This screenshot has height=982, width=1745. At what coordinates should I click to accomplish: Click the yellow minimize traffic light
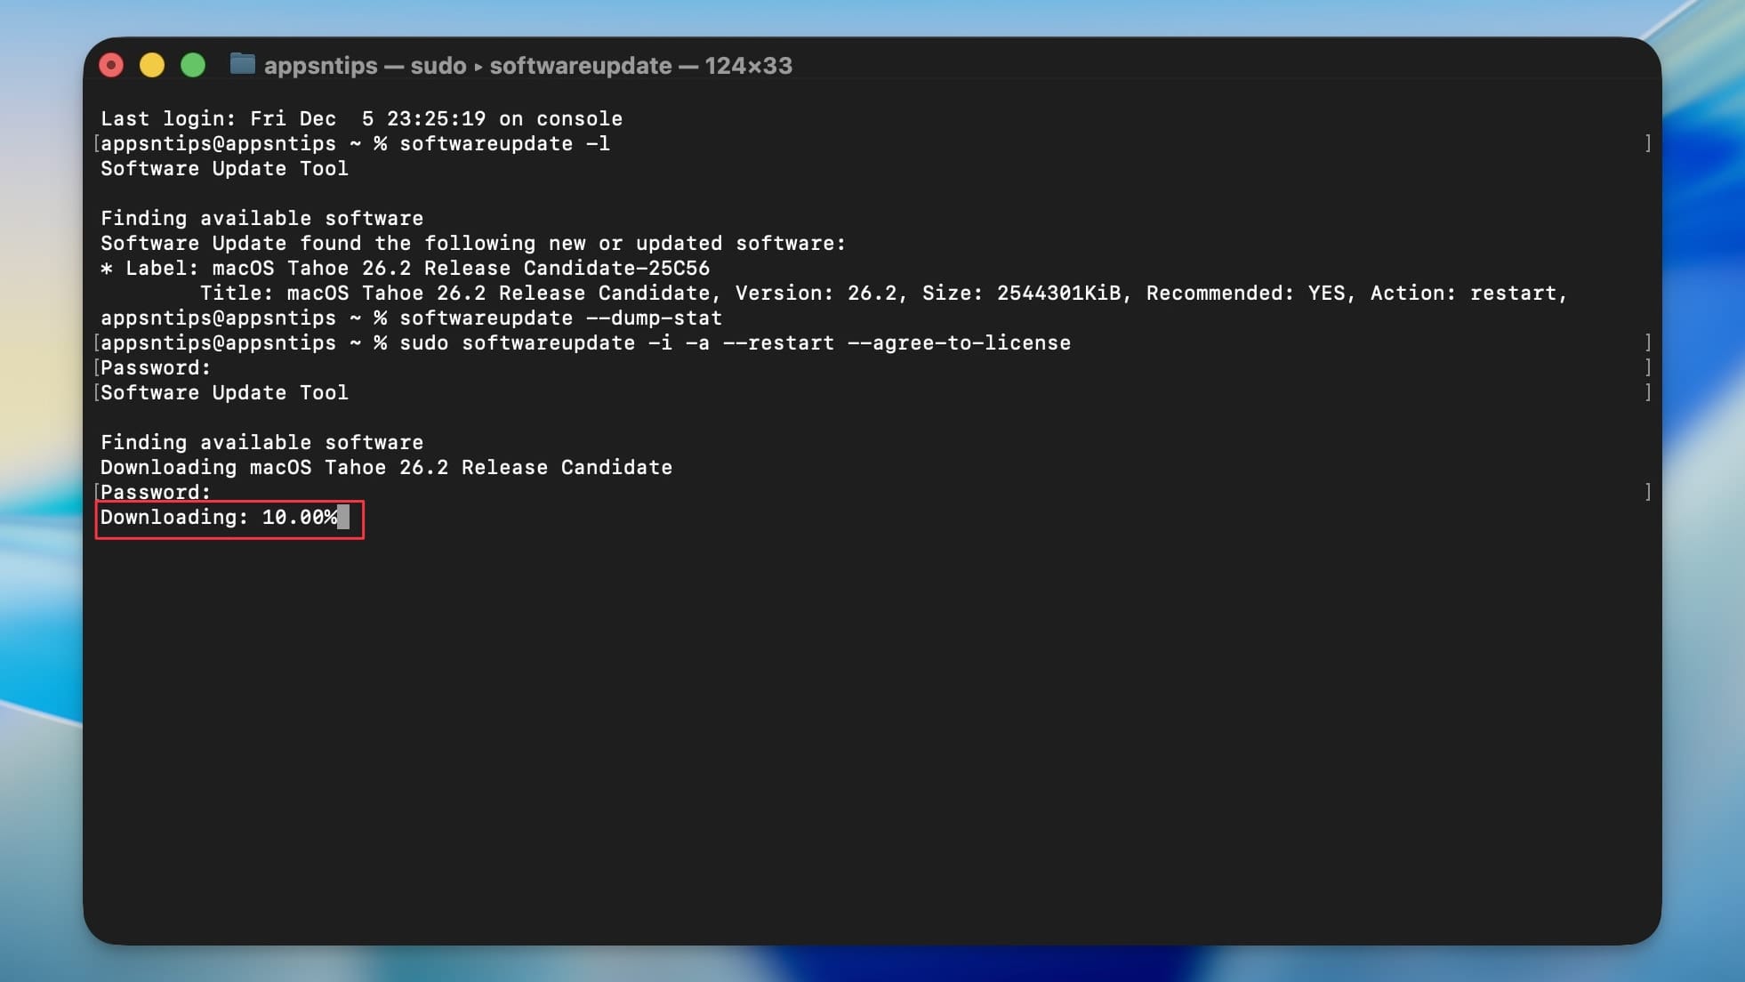click(x=152, y=64)
